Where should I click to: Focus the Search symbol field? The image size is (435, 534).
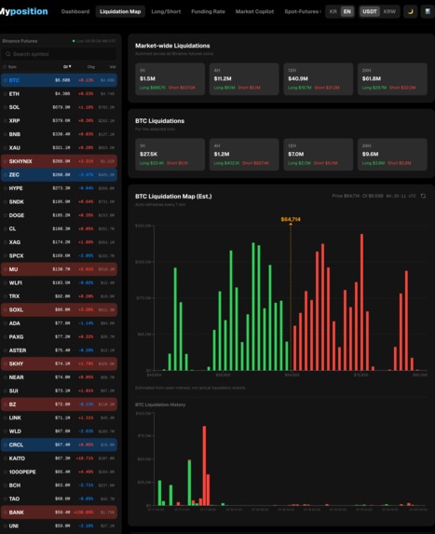point(59,54)
